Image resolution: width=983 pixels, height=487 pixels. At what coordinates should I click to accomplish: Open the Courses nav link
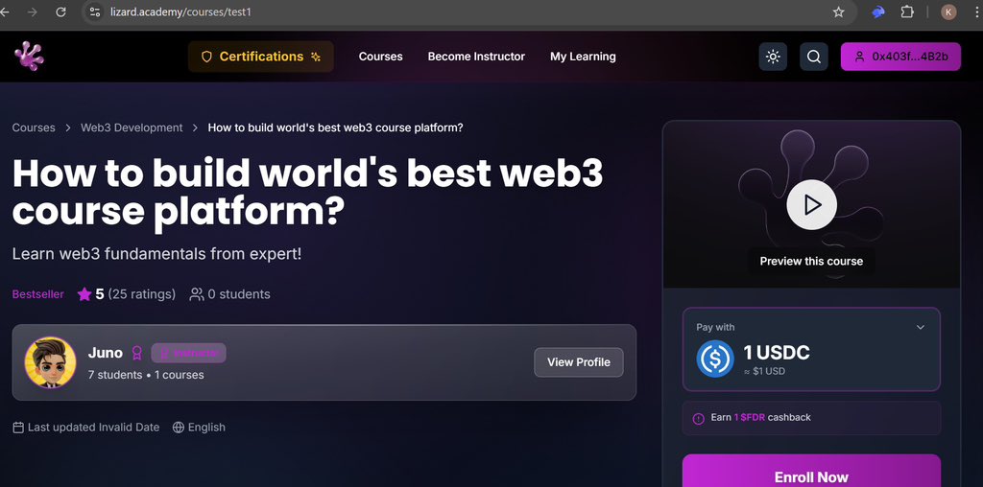[x=380, y=57]
